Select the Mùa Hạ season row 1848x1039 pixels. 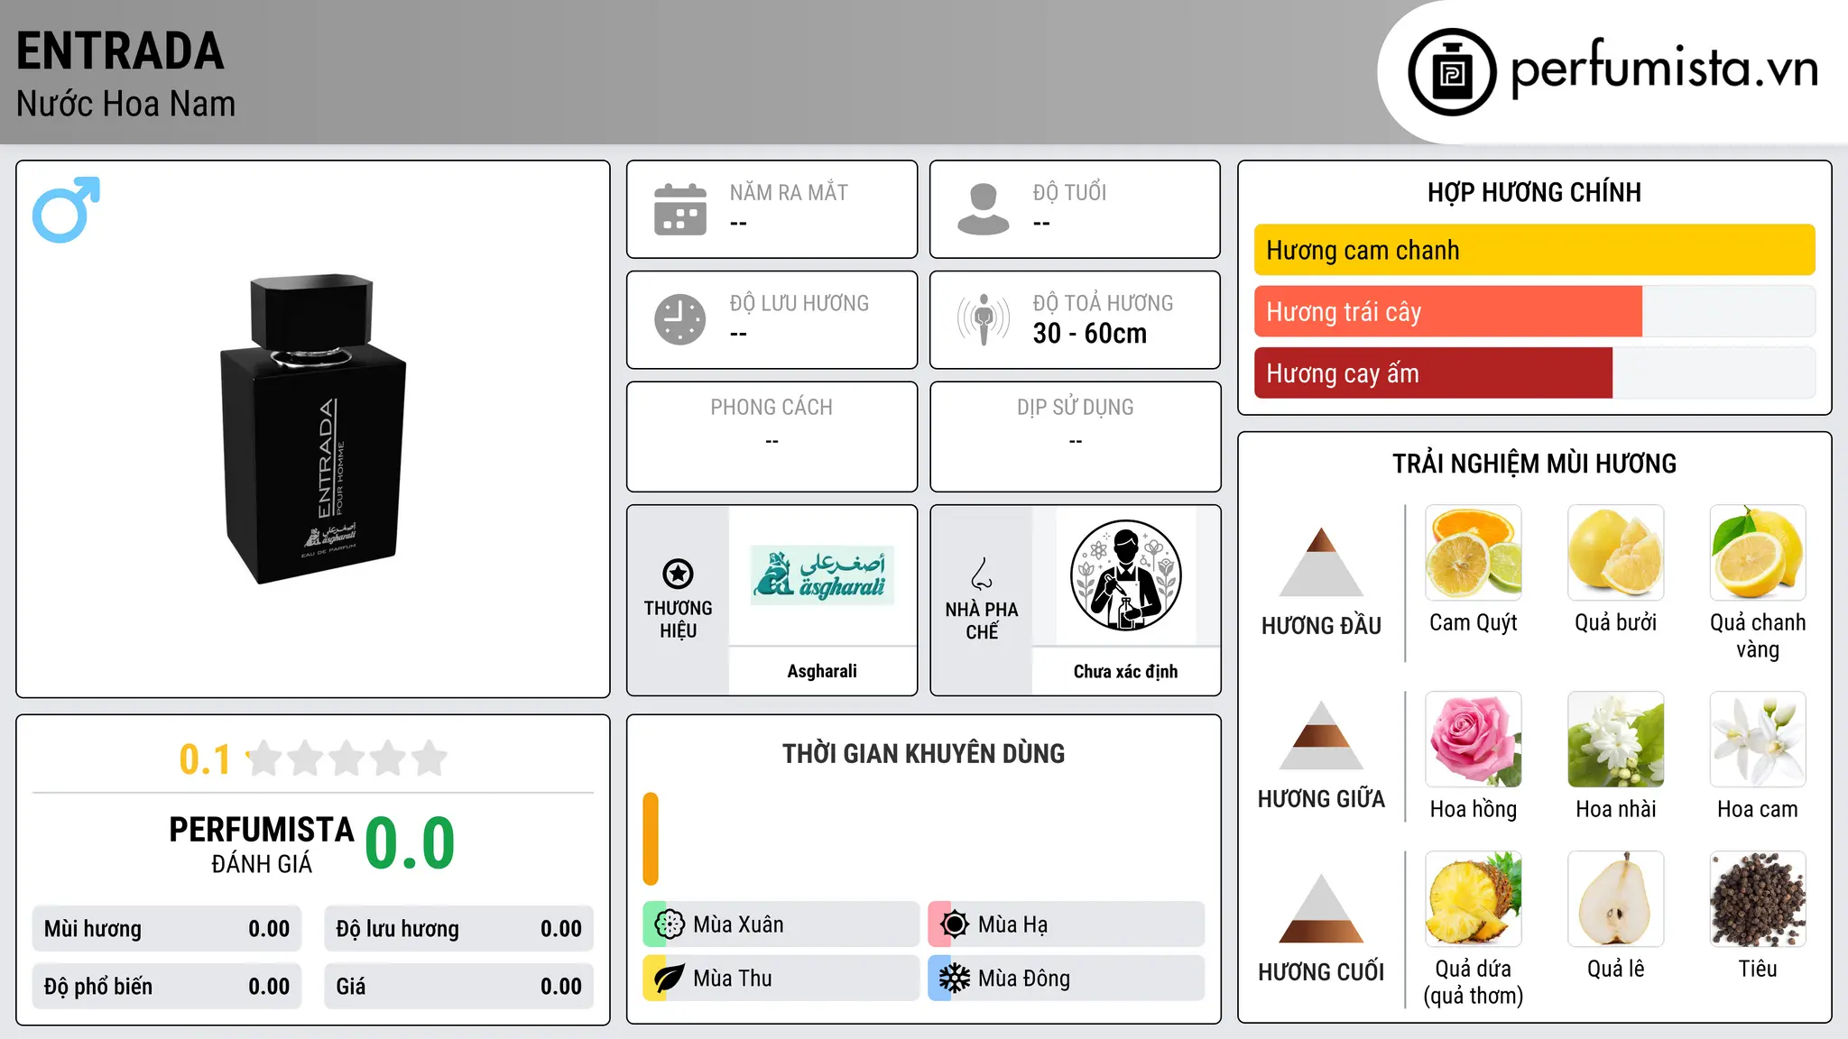tap(1066, 924)
